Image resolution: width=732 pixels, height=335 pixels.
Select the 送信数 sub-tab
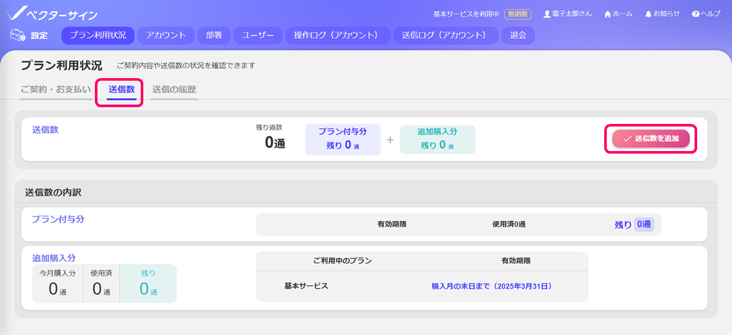point(121,90)
